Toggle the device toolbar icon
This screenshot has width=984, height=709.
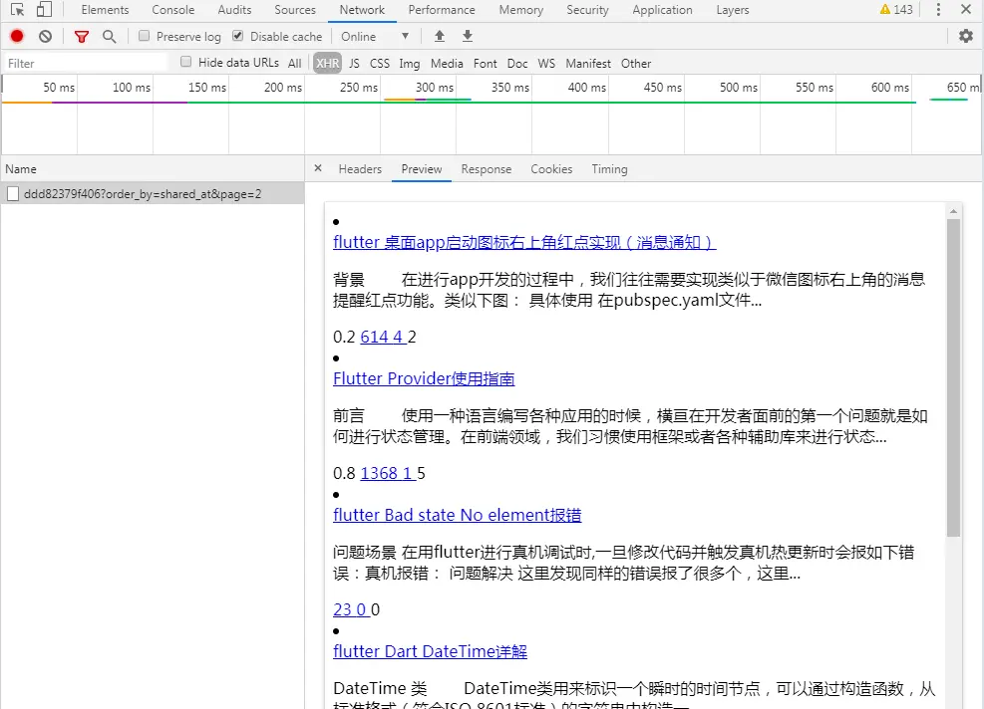pos(44,9)
